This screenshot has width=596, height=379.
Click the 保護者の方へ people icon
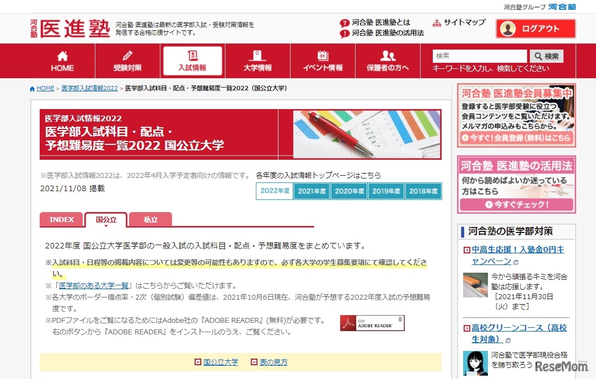[387, 55]
